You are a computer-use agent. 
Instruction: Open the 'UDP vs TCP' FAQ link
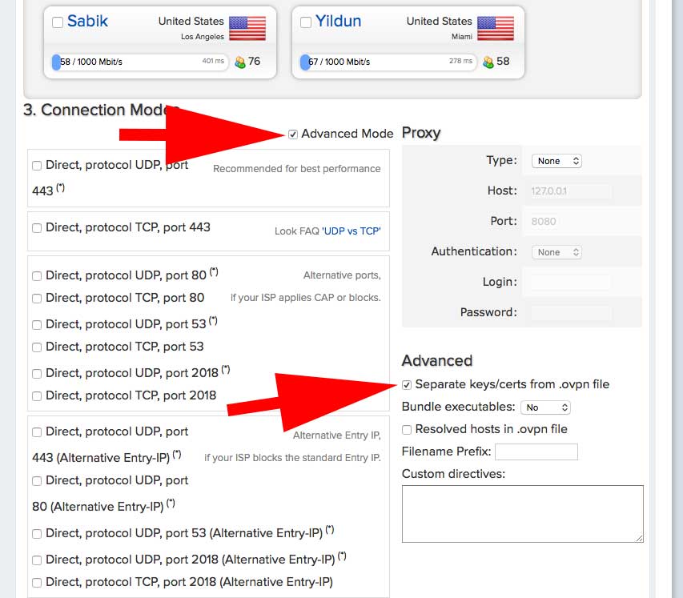pyautogui.click(x=351, y=231)
